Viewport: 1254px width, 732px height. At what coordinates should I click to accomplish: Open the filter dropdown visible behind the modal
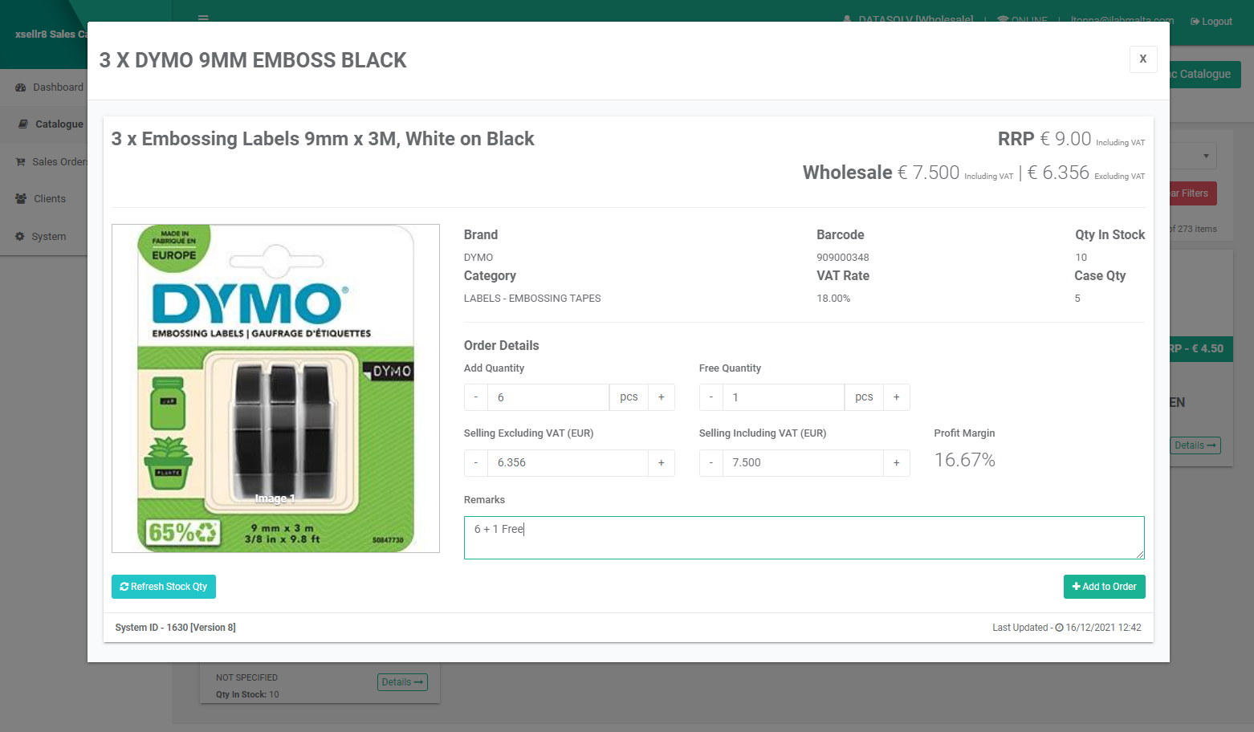click(x=1206, y=156)
